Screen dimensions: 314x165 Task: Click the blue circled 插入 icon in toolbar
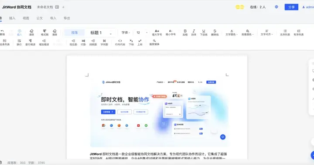20,33
